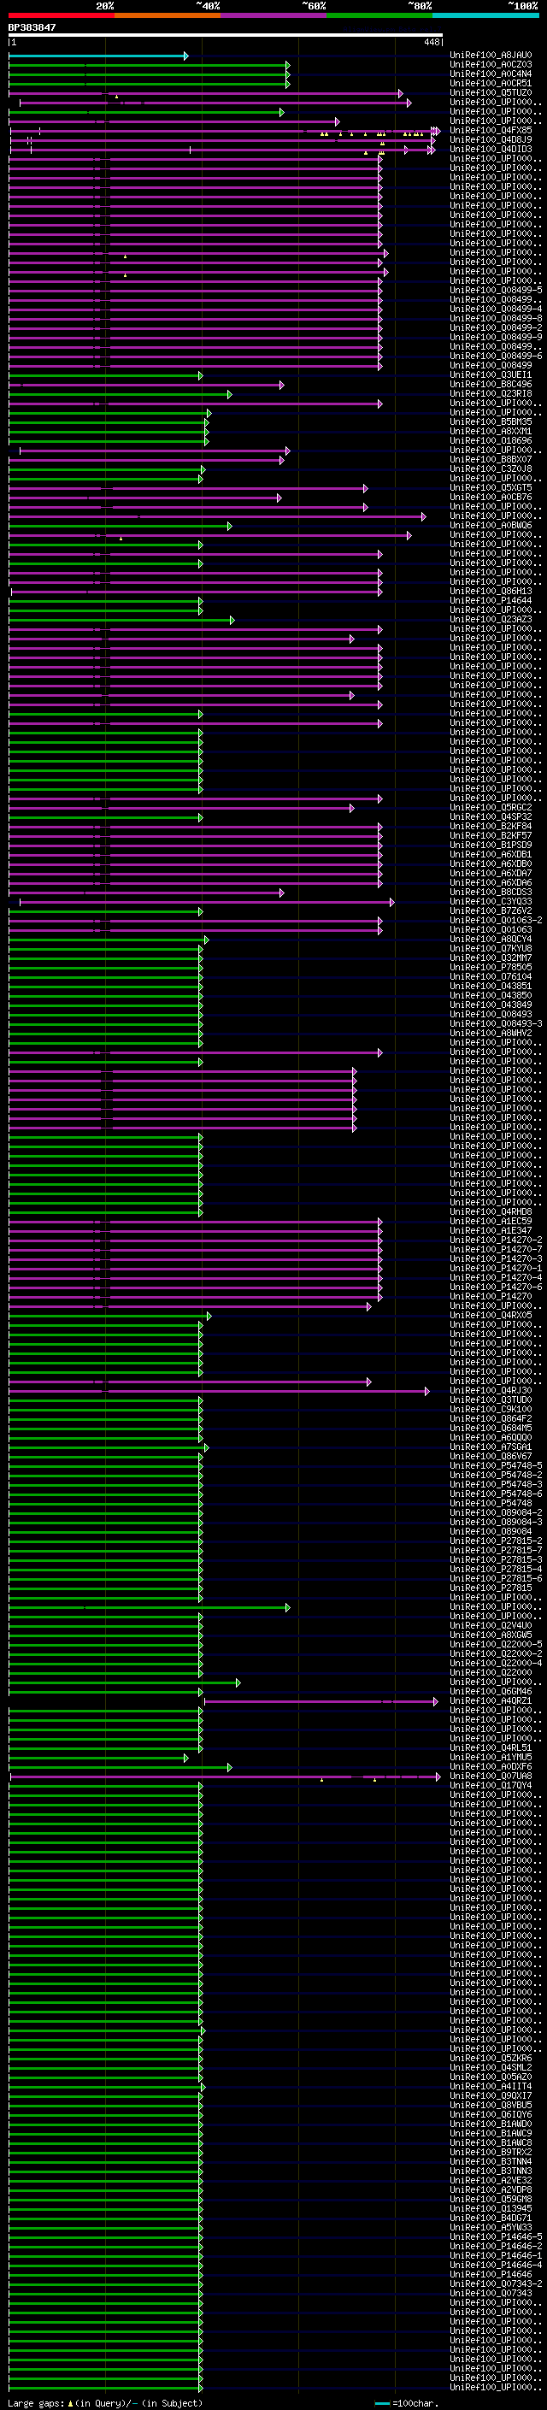Screen dimensions: 547x2410
Task: Click the UniRef100_C9K100 row label
Action: [491, 1409]
